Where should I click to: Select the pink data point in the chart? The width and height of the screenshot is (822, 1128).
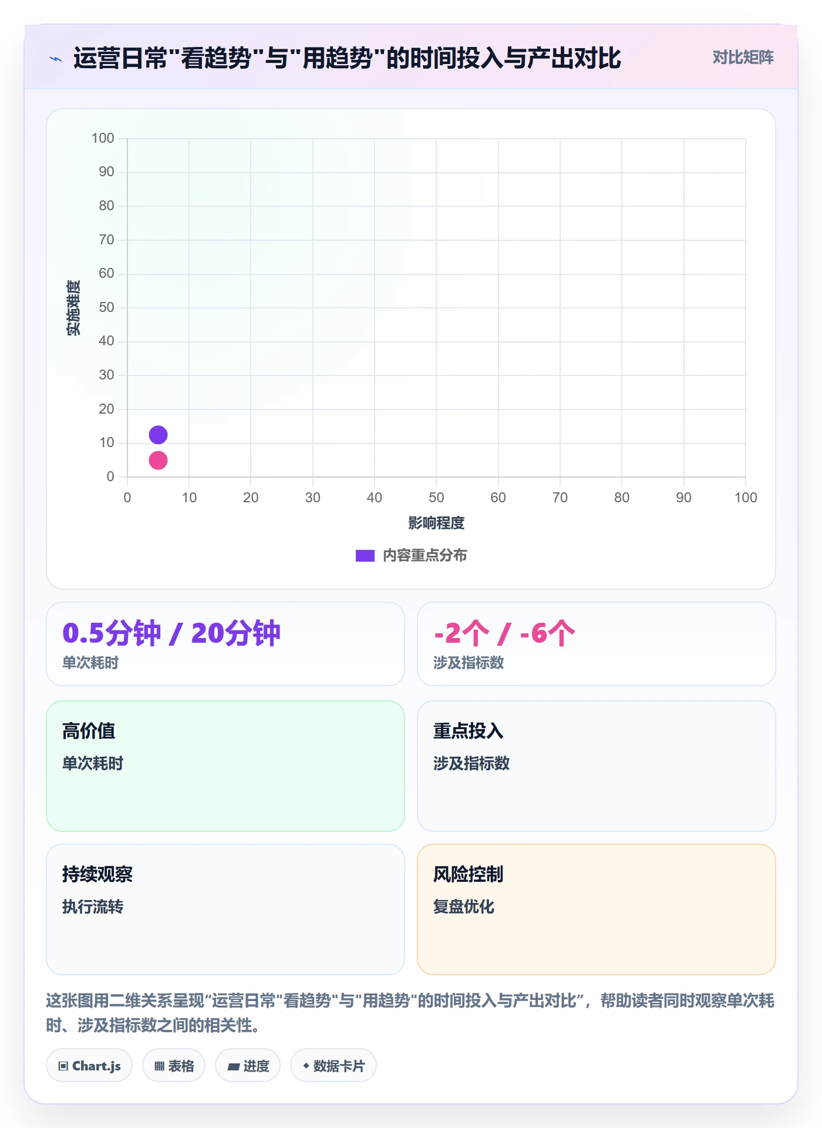[158, 460]
